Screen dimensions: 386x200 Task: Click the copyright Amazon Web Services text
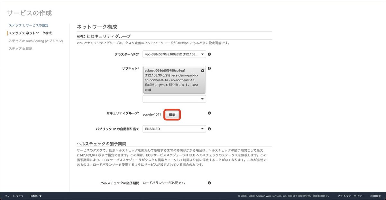285,196
